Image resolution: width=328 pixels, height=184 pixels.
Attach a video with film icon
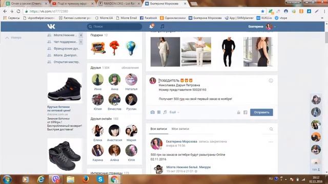pyautogui.click(x=159, y=112)
